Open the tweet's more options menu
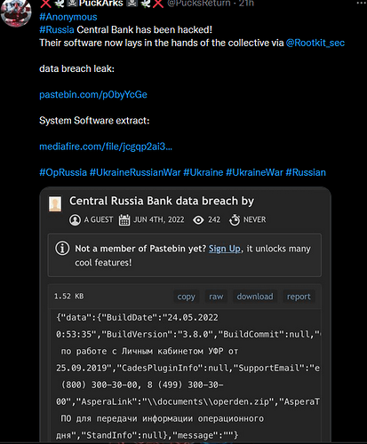This screenshot has width=367, height=444. 362,3
